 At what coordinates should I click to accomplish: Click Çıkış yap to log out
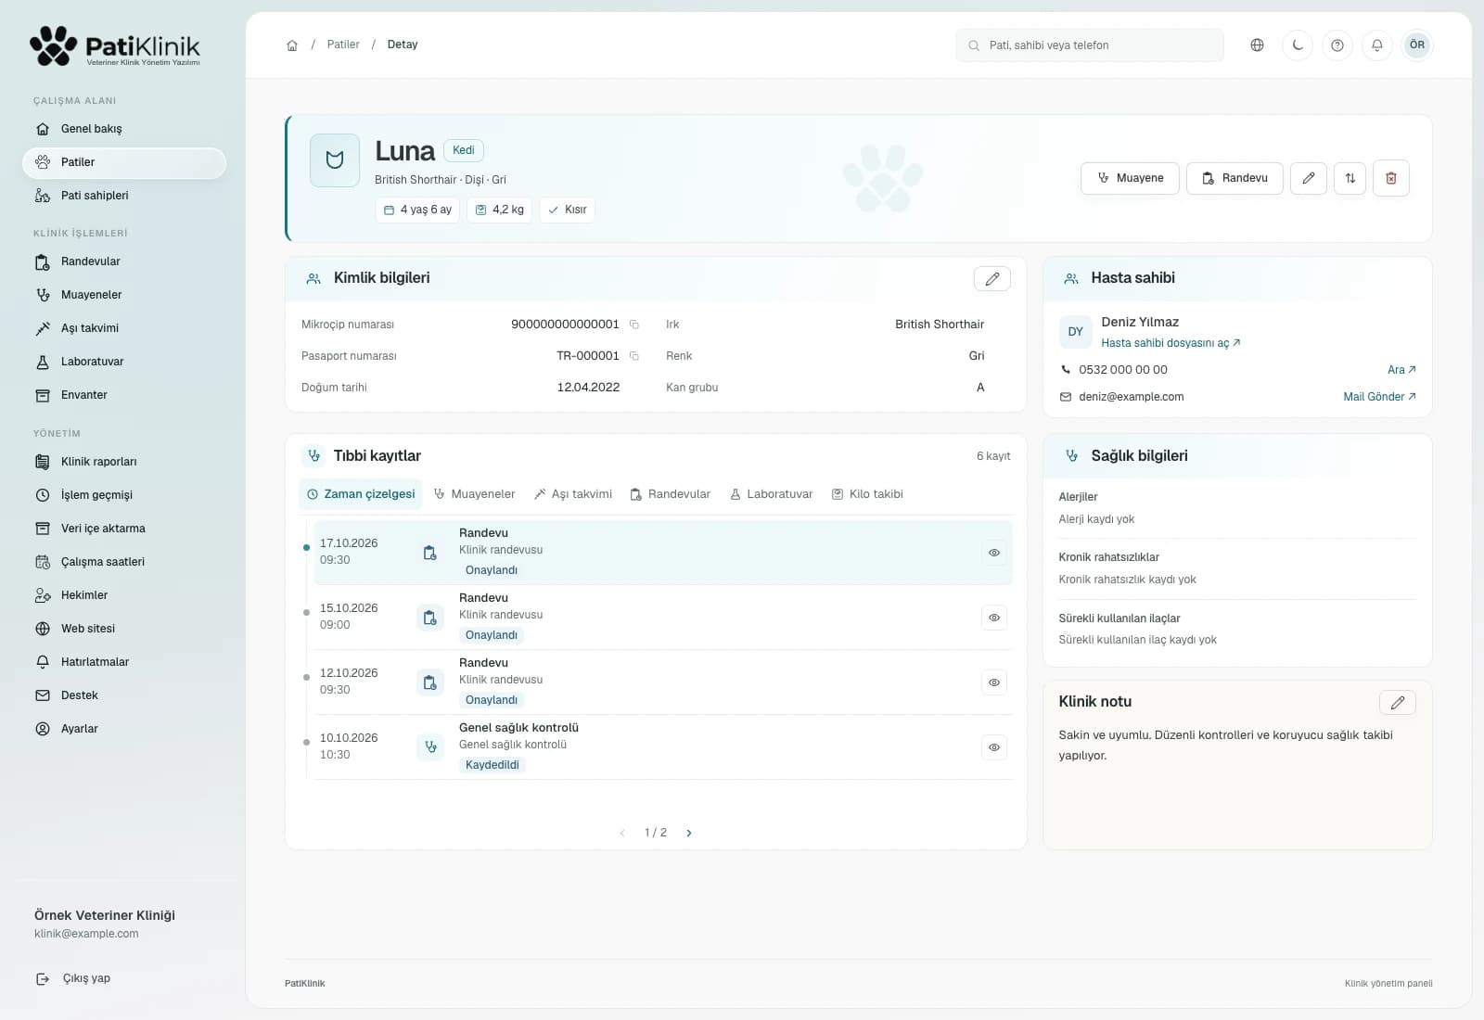click(x=73, y=978)
